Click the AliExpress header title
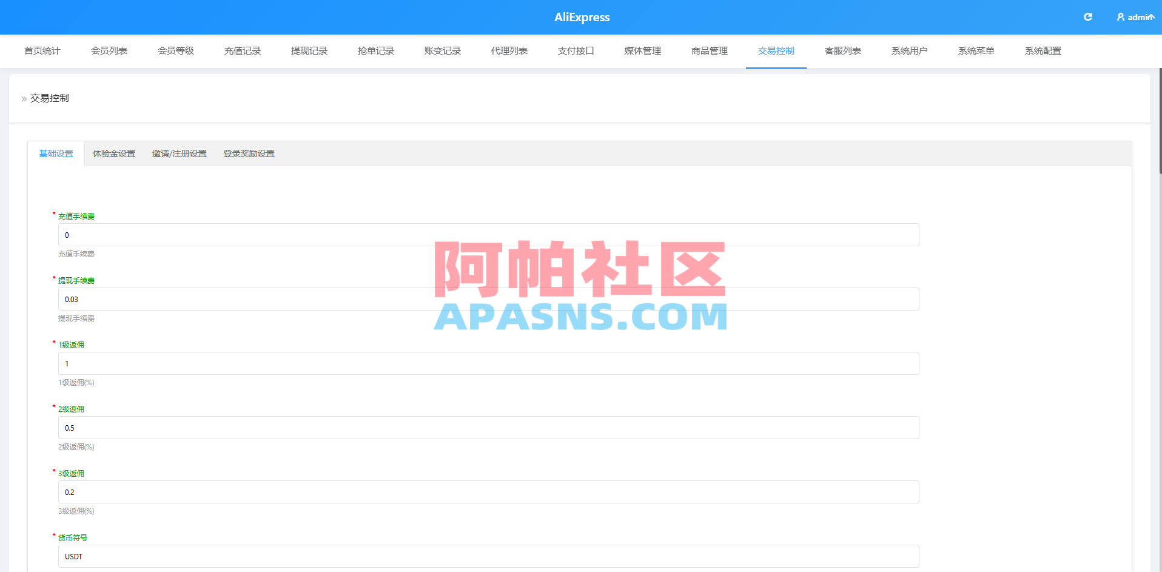1162x572 pixels. tap(582, 18)
